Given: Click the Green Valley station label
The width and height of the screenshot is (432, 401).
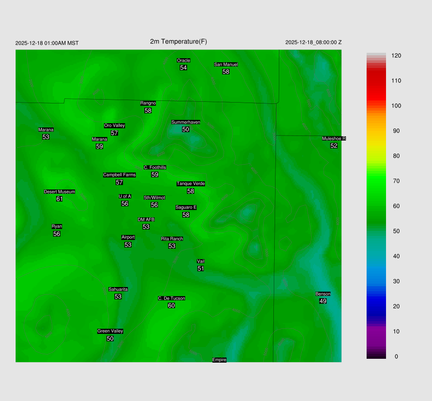Looking at the screenshot, I should tap(110, 331).
